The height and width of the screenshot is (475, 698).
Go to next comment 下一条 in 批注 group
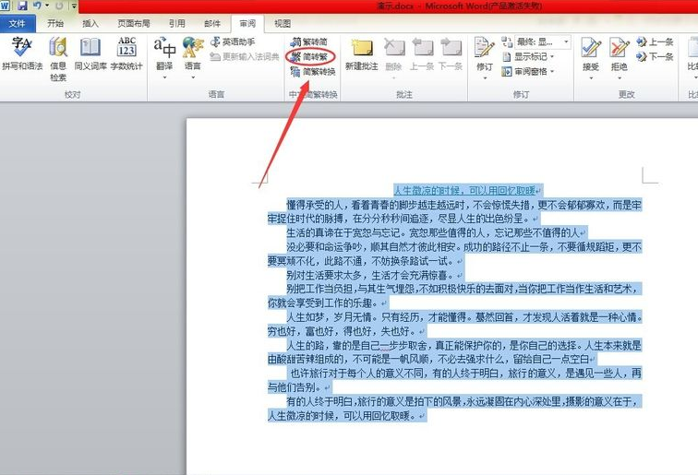click(451, 54)
